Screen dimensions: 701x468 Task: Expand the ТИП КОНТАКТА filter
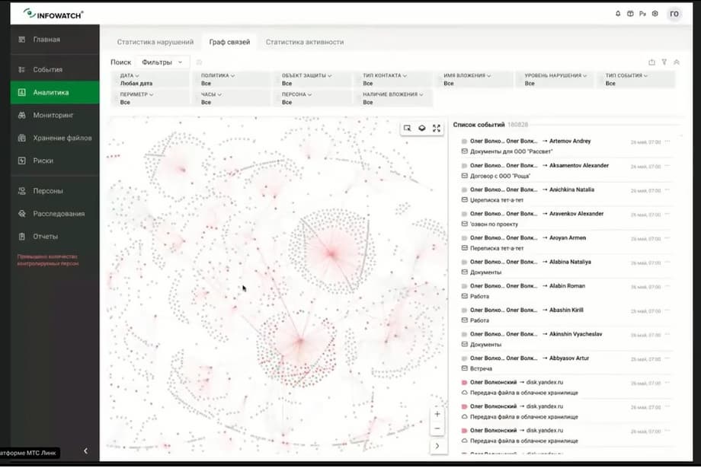coord(393,79)
